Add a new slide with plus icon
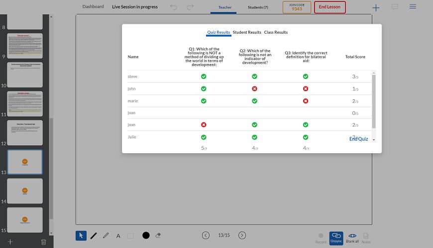This screenshot has width=433, height=248. (10, 242)
